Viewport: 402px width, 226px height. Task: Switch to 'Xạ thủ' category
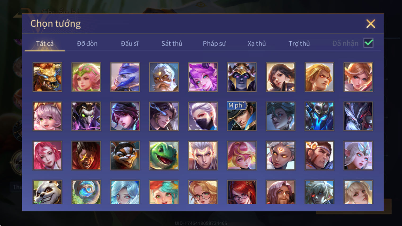[257, 43]
